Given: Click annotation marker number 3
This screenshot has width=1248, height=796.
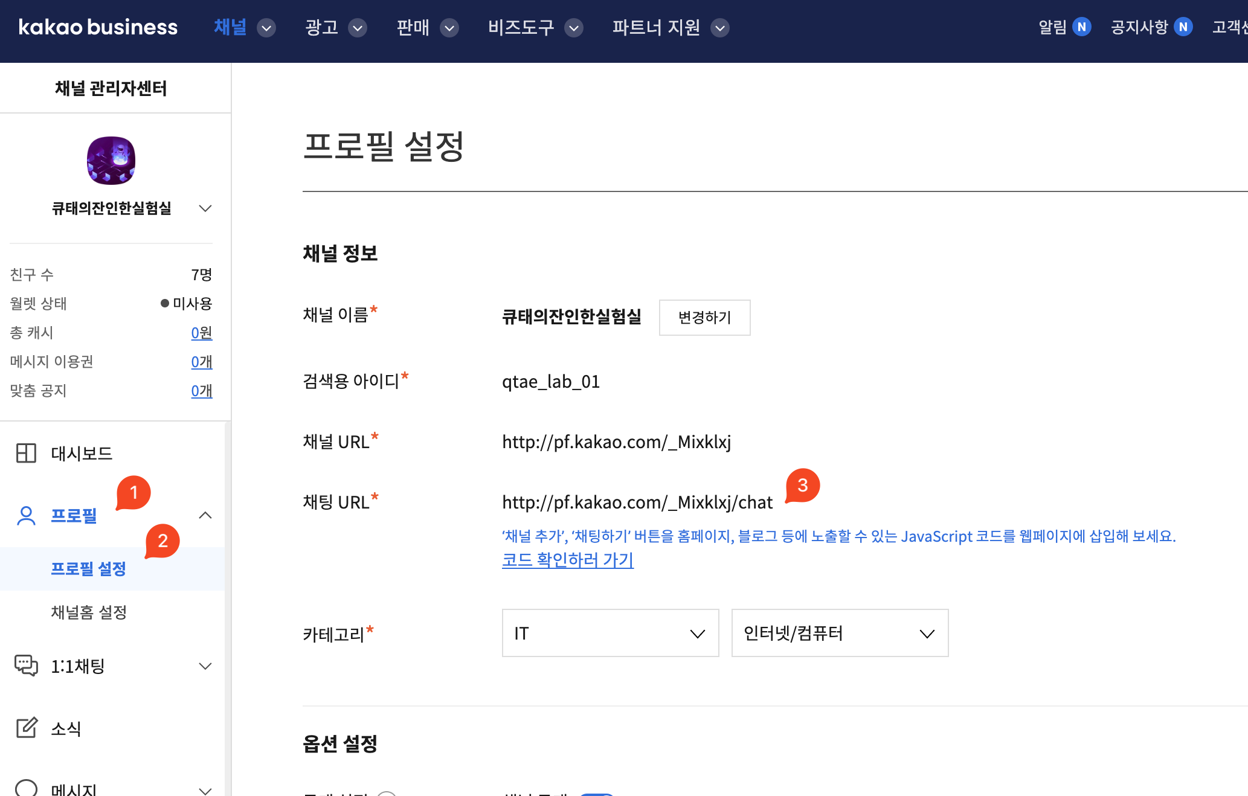Looking at the screenshot, I should tap(802, 486).
